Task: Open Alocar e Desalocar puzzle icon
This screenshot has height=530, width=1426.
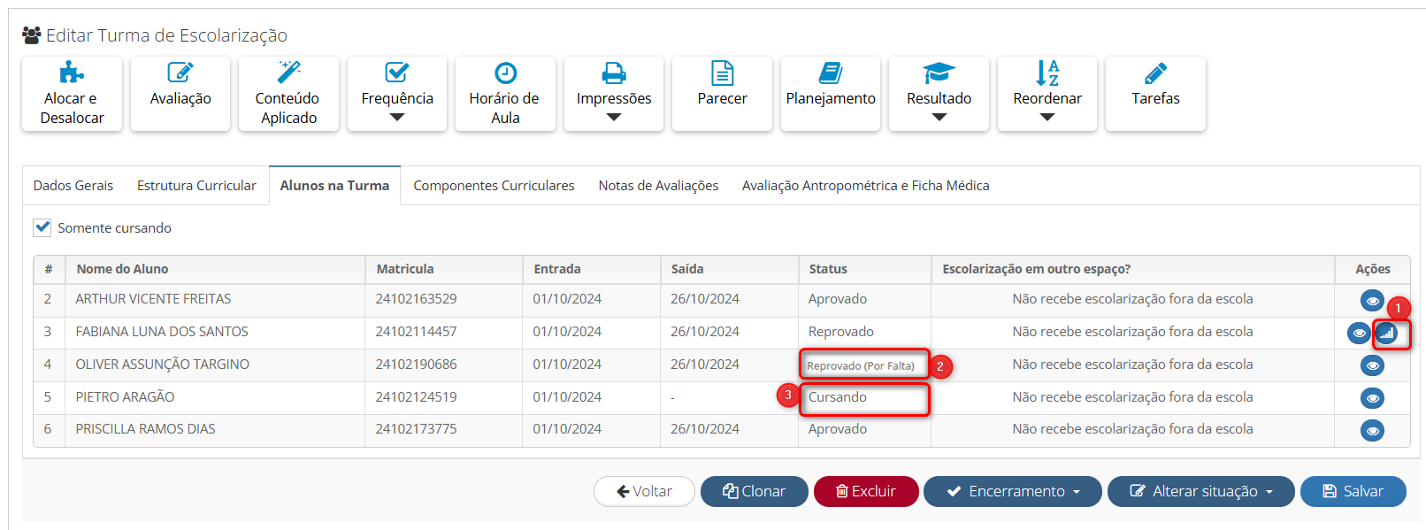Action: 72,73
